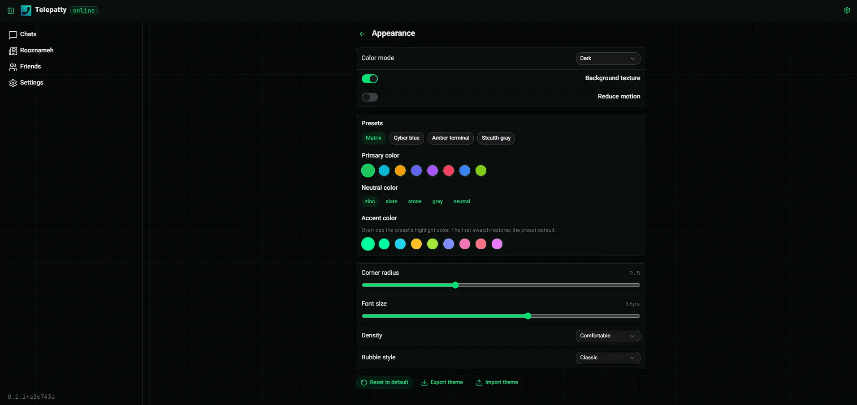
Task: Click the Telepatty logo icon
Action: point(26,10)
